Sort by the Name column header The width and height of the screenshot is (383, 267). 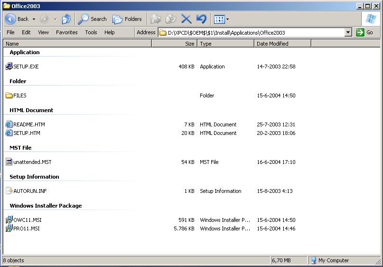pyautogui.click(x=78, y=44)
